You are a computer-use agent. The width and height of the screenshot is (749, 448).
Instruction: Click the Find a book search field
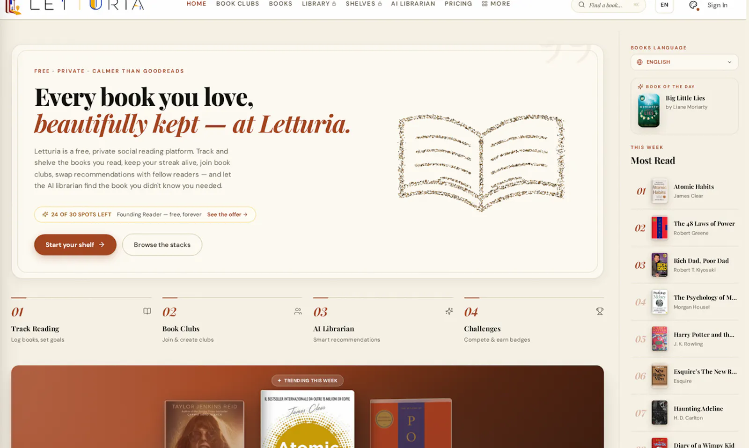click(x=608, y=5)
